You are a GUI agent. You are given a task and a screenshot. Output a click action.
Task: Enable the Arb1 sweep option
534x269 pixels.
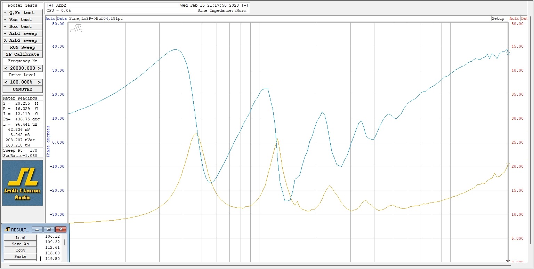23,33
